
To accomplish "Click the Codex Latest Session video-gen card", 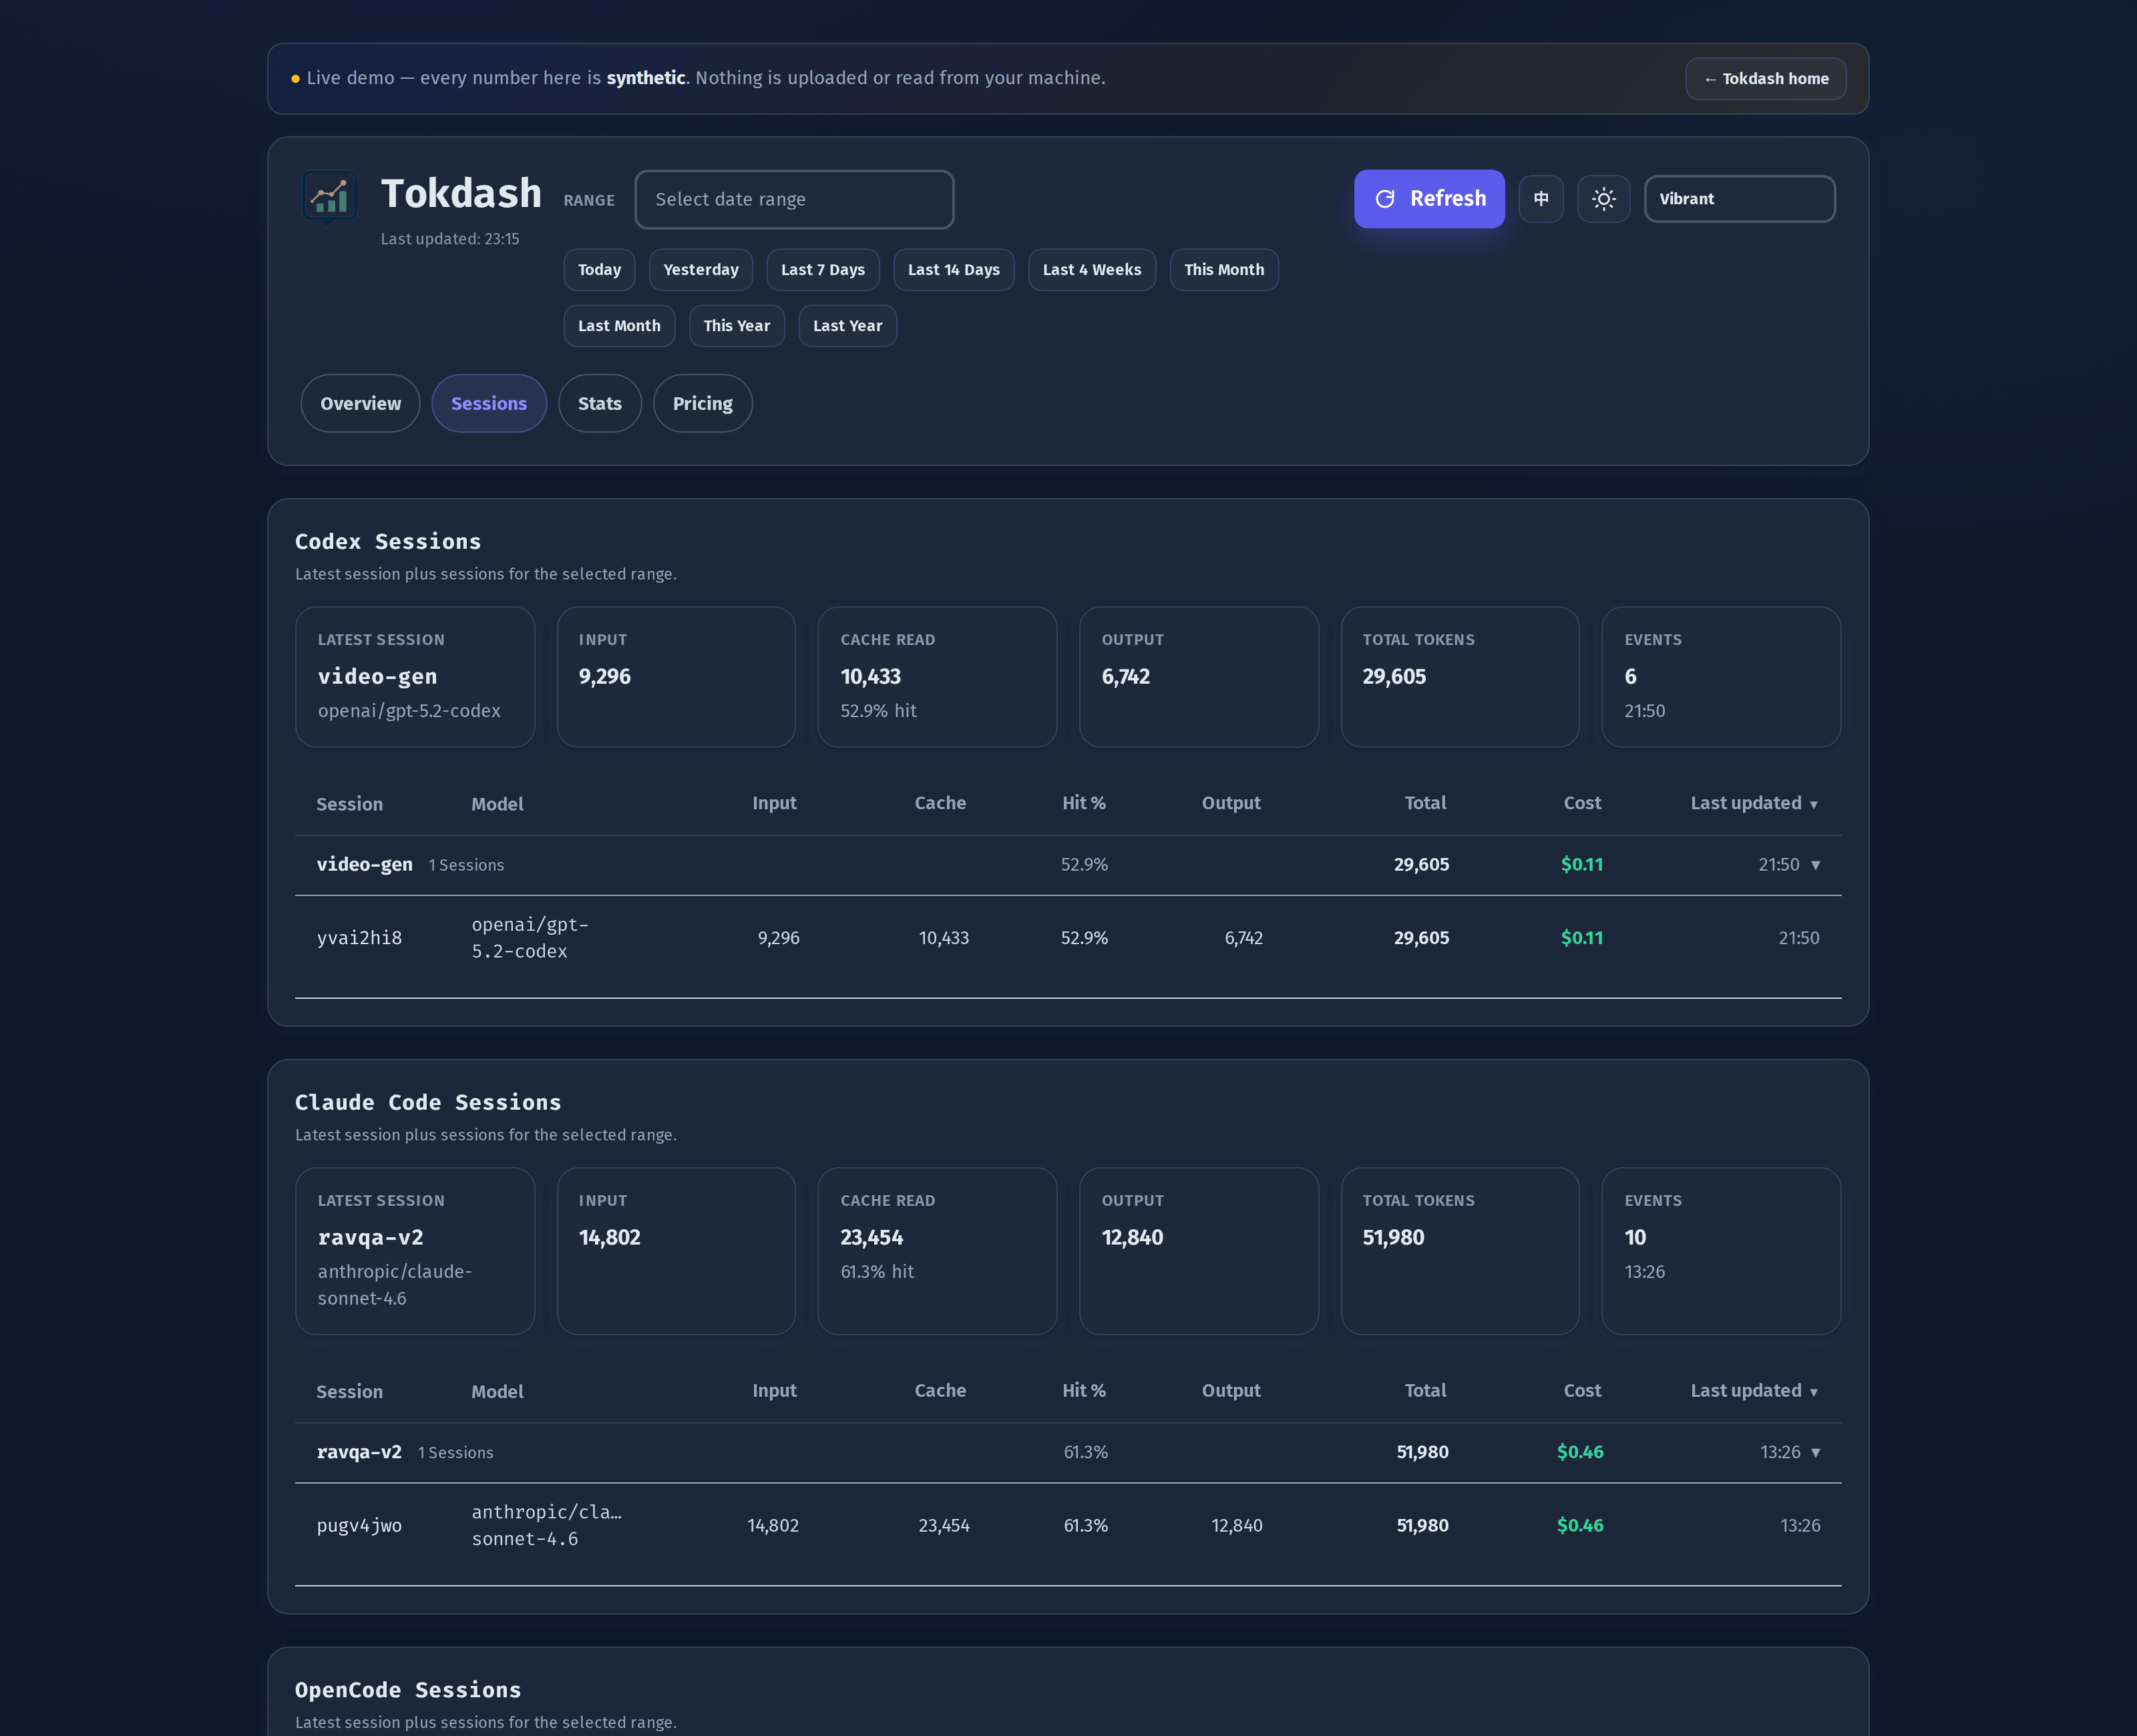I will 415,677.
